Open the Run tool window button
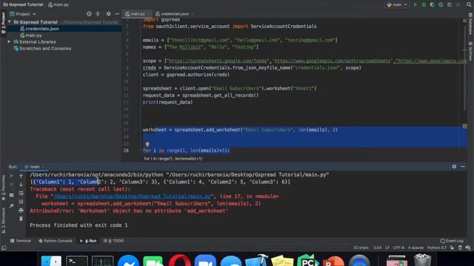474x266 pixels. [x=88, y=241]
